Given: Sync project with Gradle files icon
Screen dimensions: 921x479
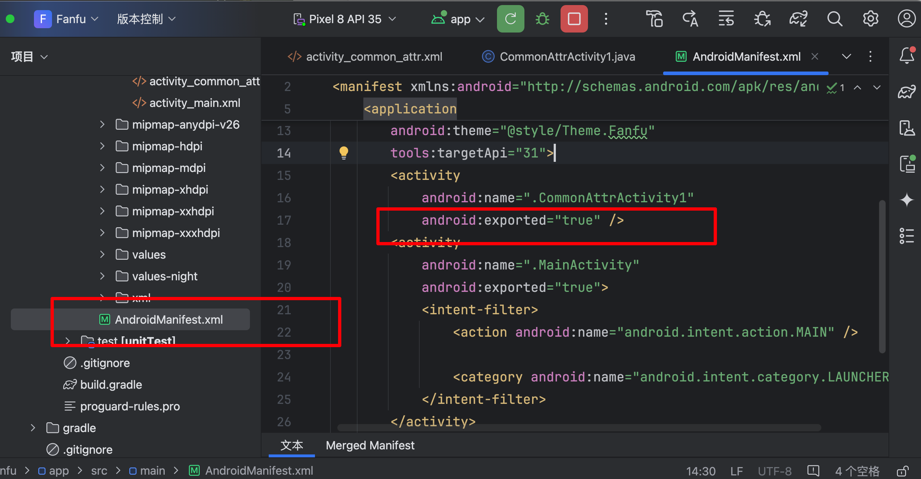Looking at the screenshot, I should click(798, 19).
